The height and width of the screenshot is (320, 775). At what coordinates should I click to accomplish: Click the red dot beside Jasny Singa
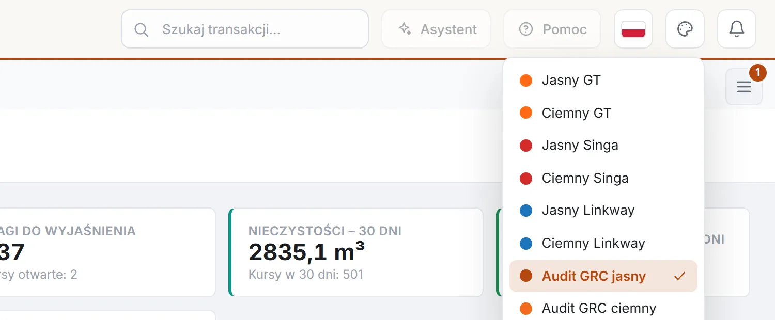click(x=526, y=146)
